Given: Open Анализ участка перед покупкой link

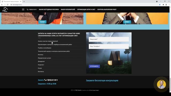Looking at the screenshot, I should click(x=48, y=41).
